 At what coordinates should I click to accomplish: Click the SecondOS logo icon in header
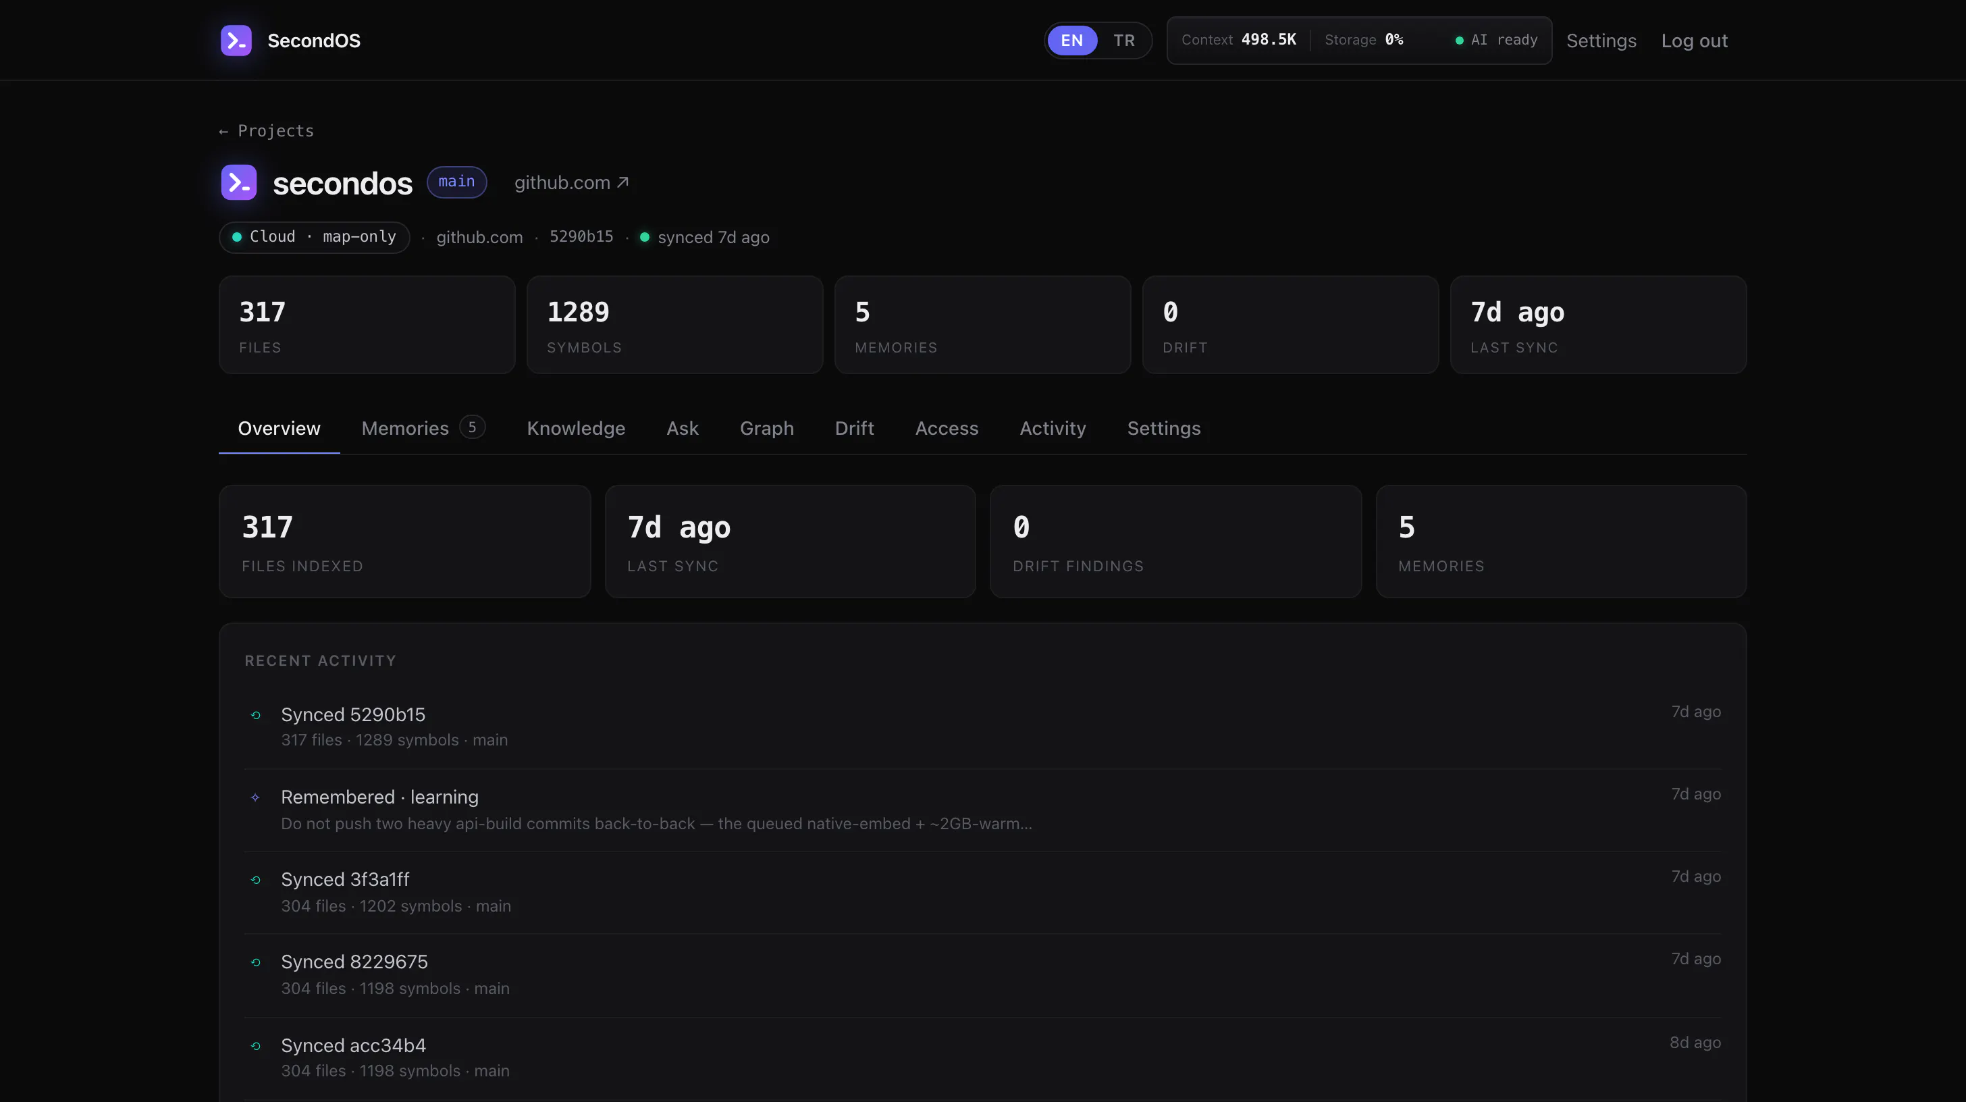click(236, 41)
